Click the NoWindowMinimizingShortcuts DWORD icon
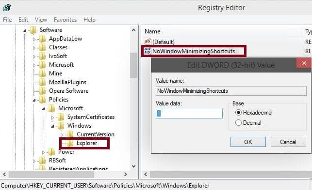 point(148,51)
